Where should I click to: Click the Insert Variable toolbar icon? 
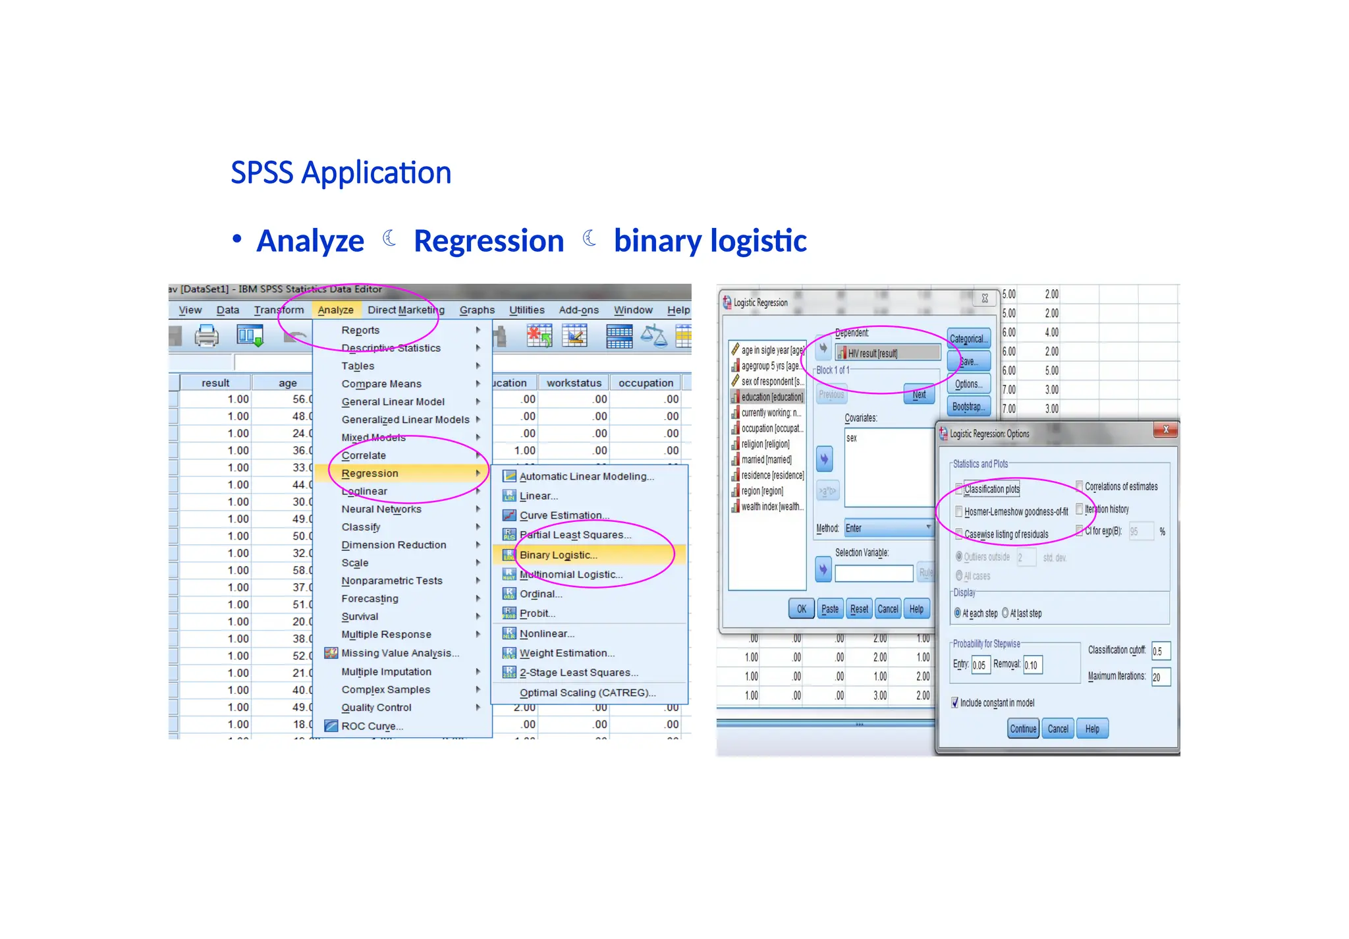(574, 336)
